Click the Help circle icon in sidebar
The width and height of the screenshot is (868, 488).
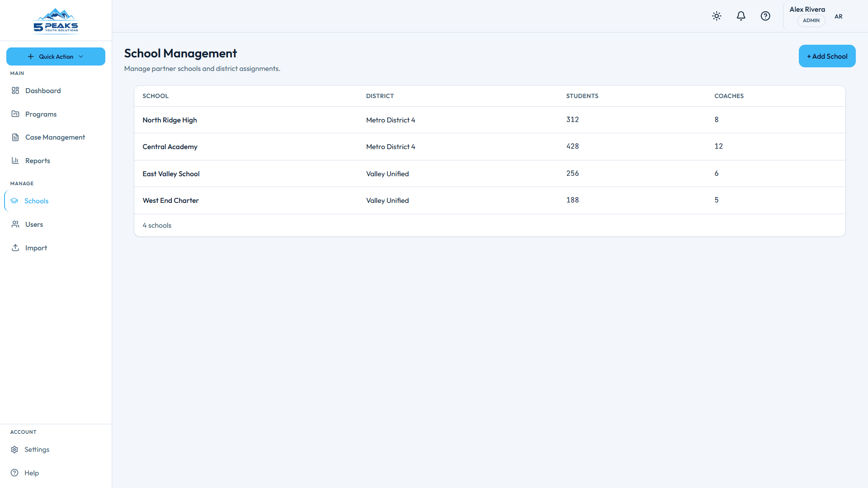click(14, 473)
